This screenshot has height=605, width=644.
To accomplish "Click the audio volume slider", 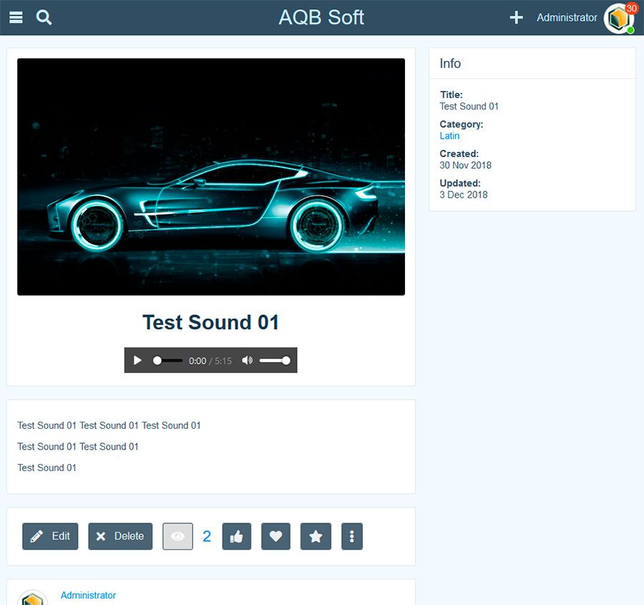I will pos(274,361).
